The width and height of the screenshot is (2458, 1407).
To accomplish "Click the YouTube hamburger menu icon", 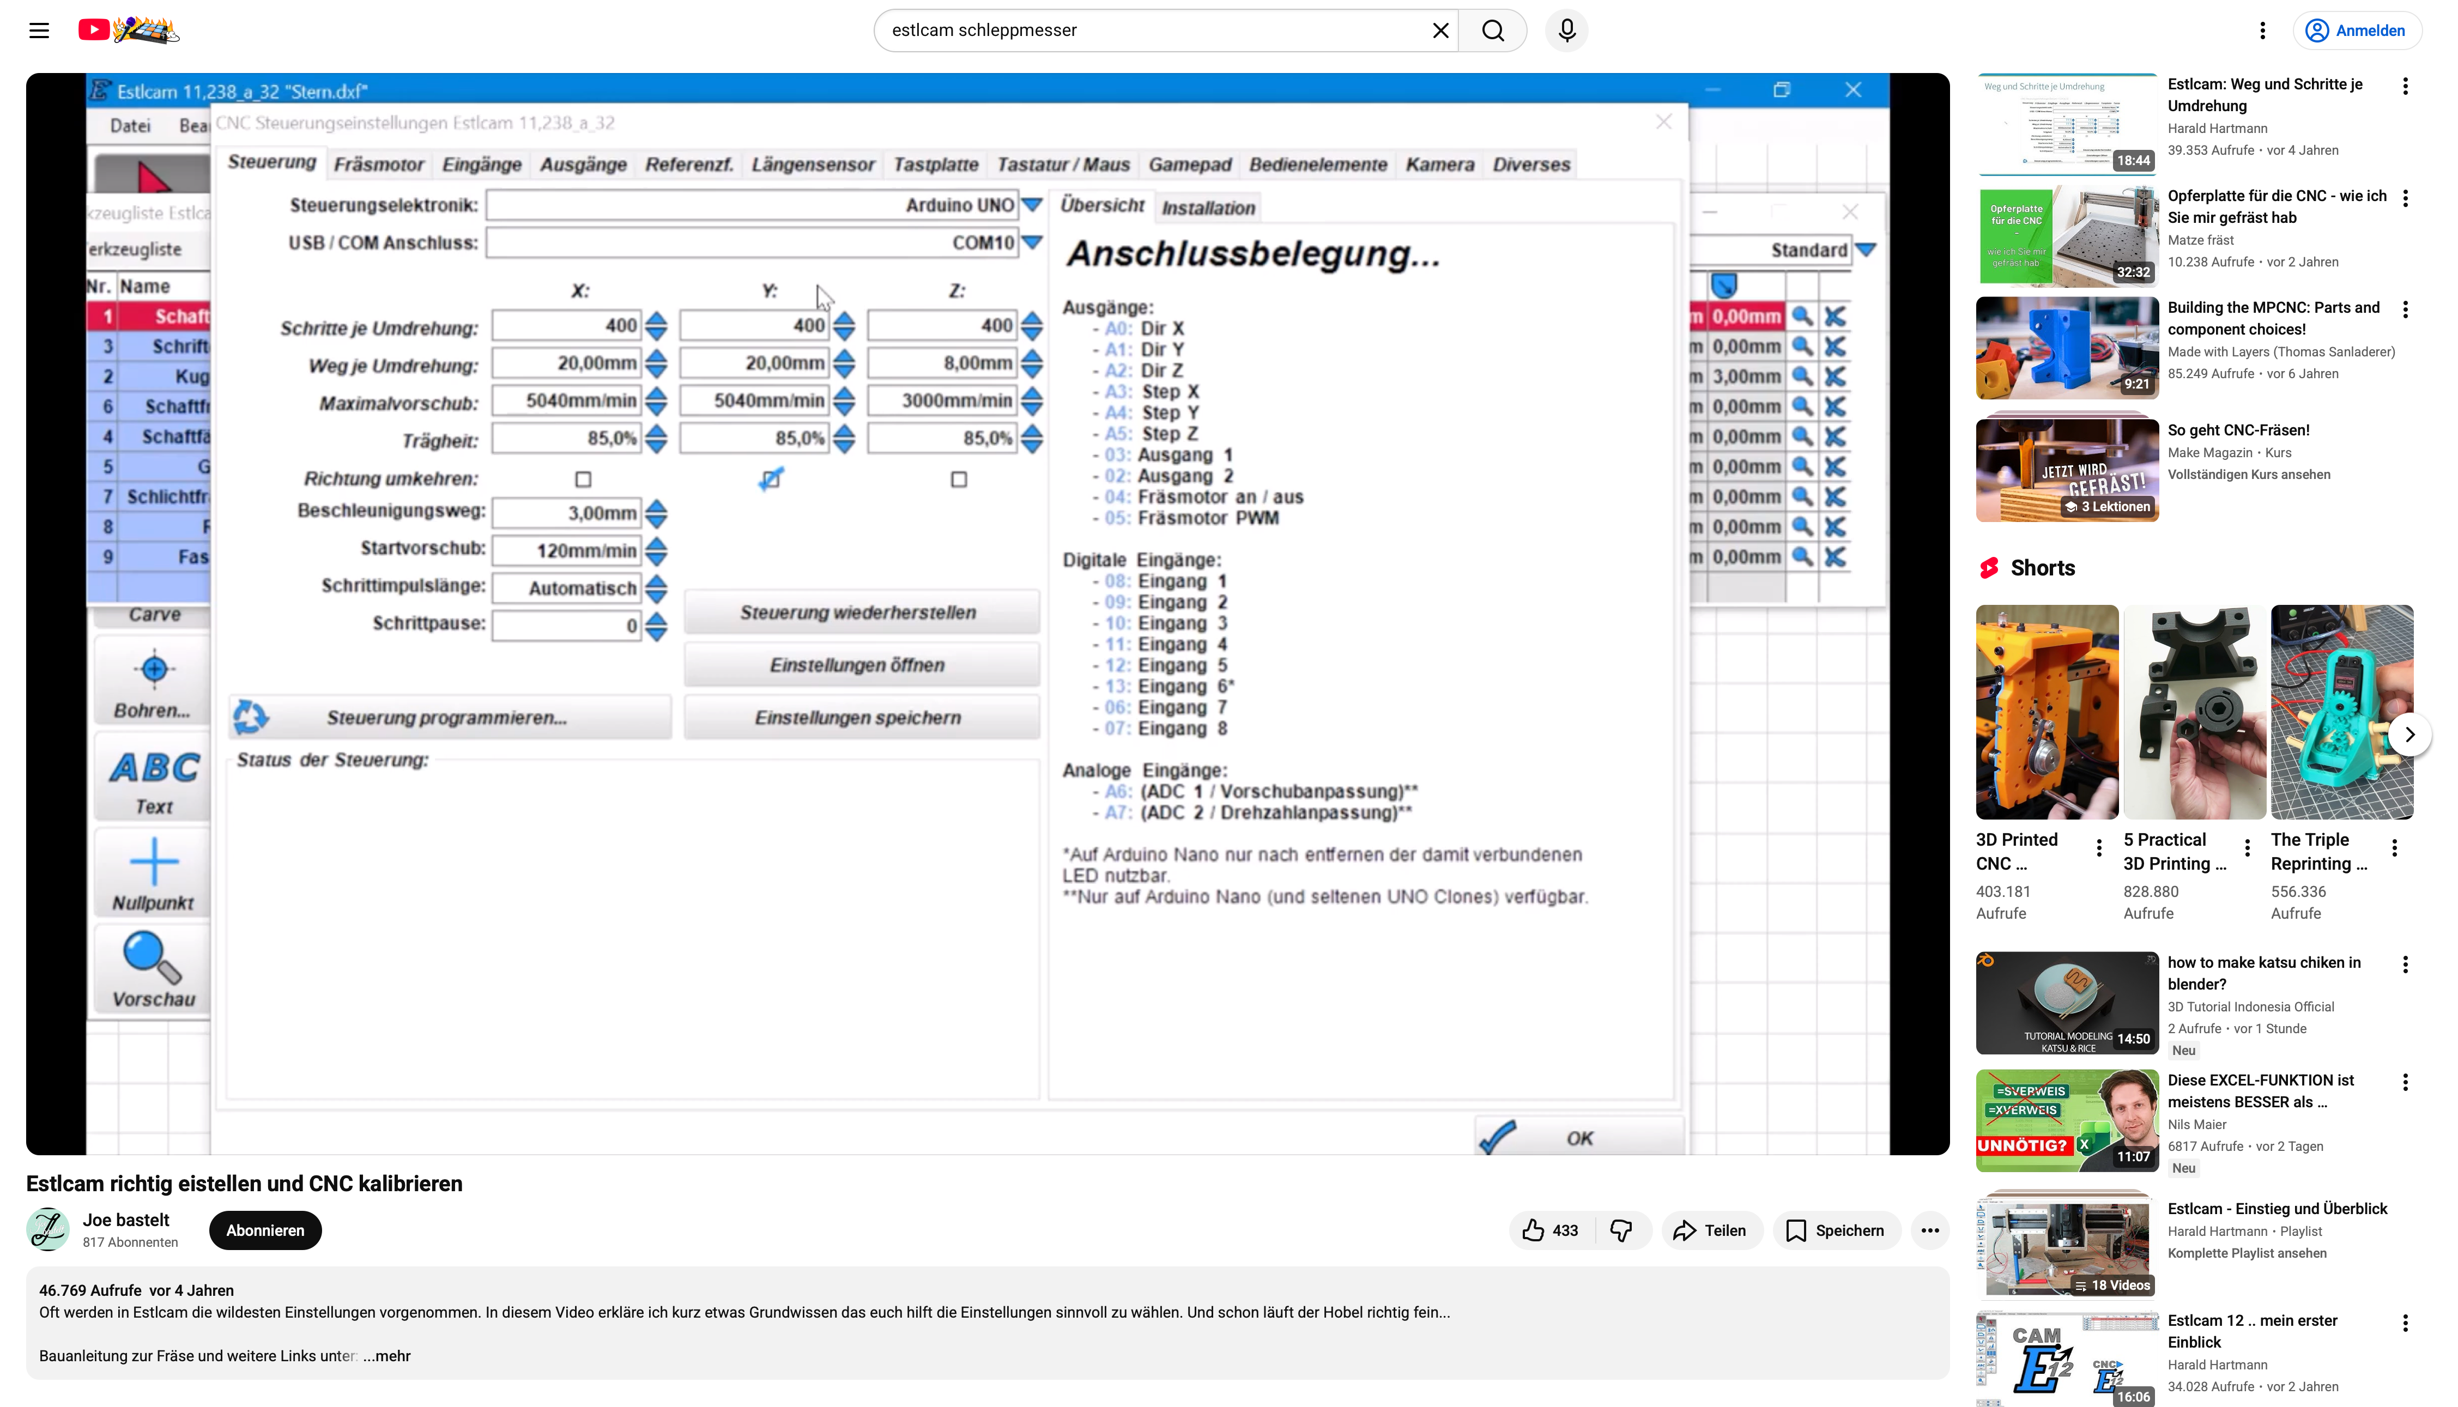I will 39,30.
